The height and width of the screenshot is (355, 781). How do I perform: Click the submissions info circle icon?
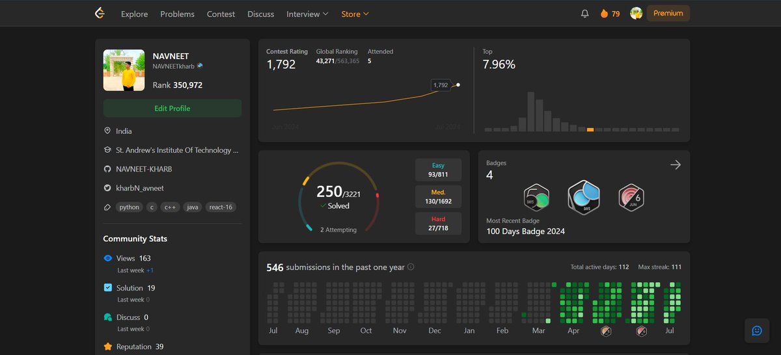tap(411, 267)
